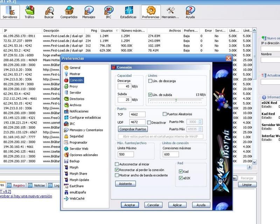Select Archivos in the preferences list

point(73,105)
